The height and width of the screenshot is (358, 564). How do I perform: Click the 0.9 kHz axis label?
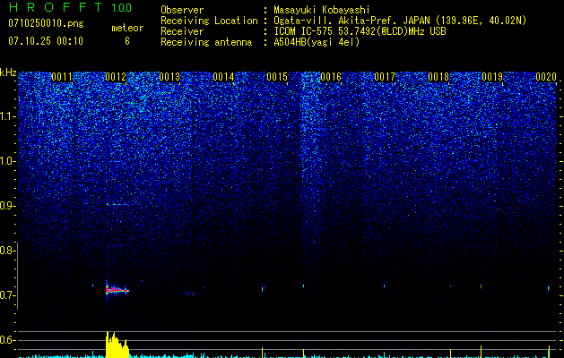8,206
